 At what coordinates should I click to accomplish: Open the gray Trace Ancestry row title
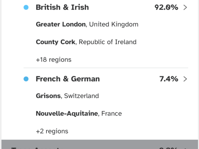click(x=37, y=147)
